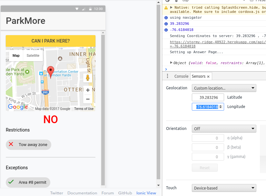Click the alpha orientation field
The width and height of the screenshot is (266, 196).
(208, 138)
